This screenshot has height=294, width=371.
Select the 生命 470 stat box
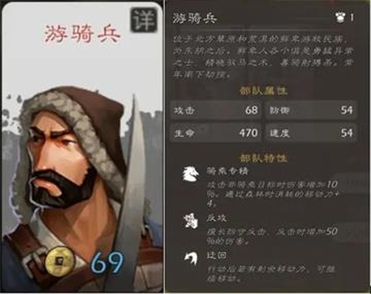216,133
